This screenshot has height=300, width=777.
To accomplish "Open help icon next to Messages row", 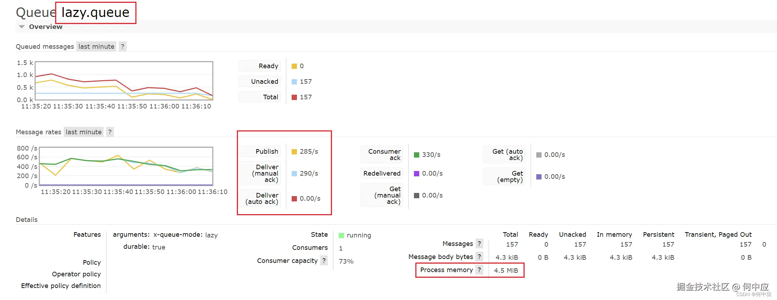I will tap(479, 244).
